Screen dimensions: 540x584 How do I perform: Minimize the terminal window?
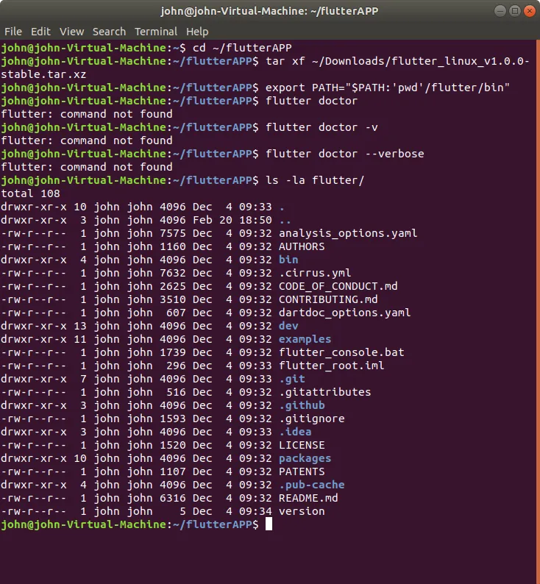coord(500,11)
